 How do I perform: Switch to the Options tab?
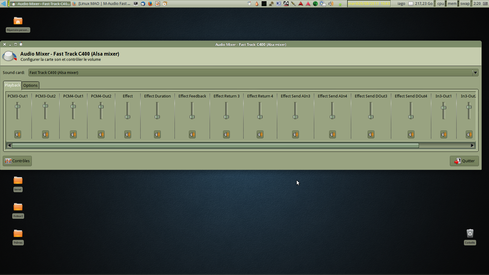[x=31, y=86]
